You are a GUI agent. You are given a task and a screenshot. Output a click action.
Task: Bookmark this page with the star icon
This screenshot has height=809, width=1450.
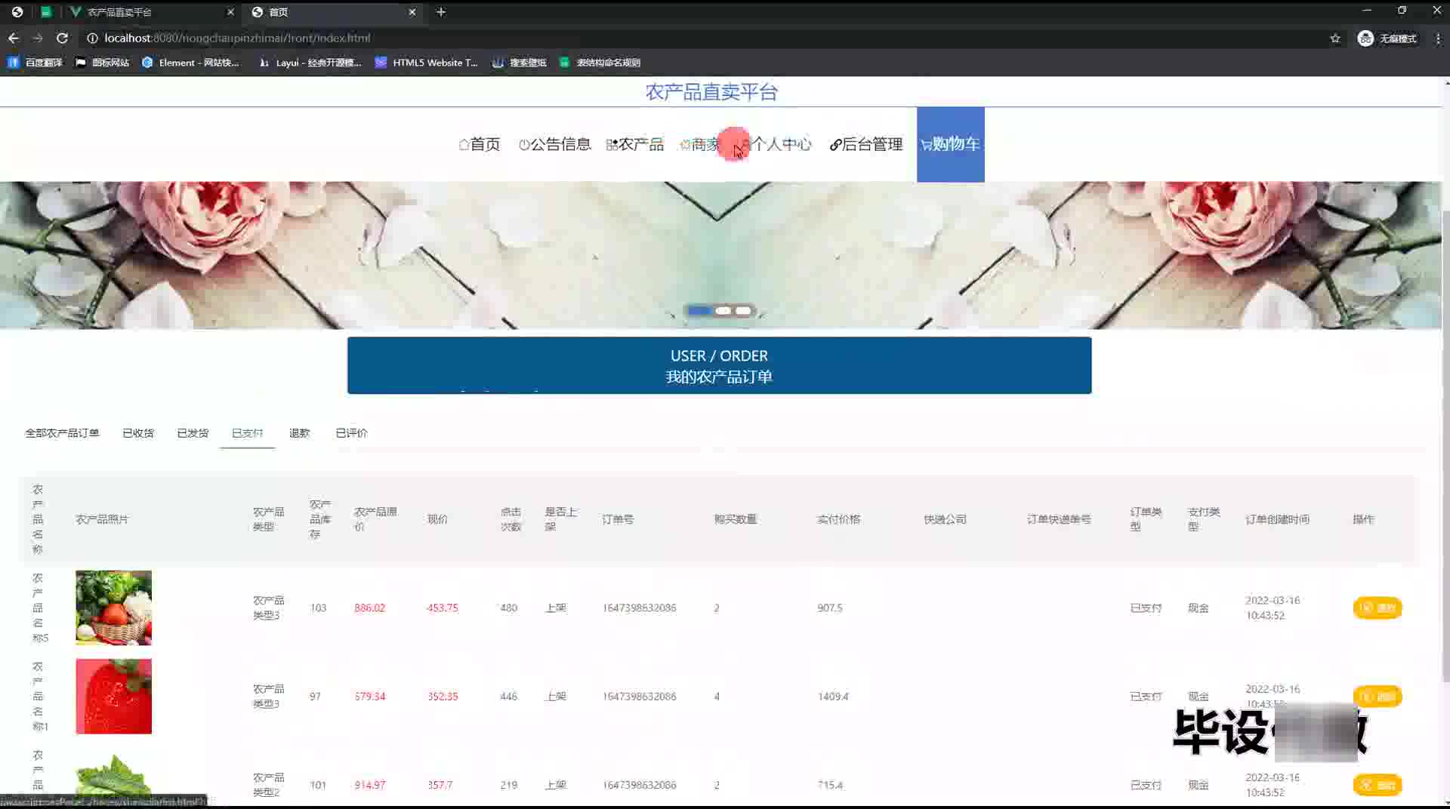pyautogui.click(x=1335, y=38)
